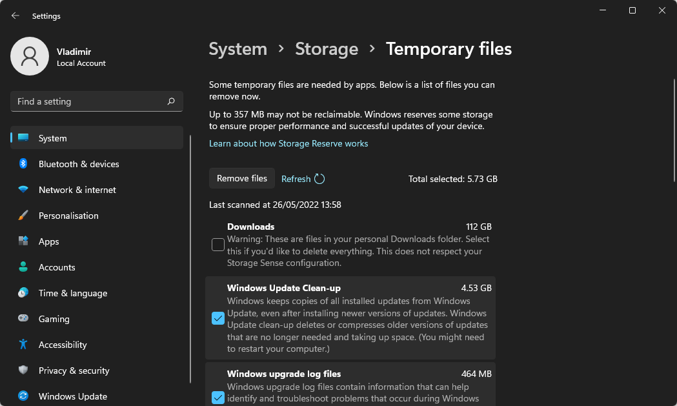Click the Find a setting search box
Screen dimensions: 677x406
[x=97, y=101]
